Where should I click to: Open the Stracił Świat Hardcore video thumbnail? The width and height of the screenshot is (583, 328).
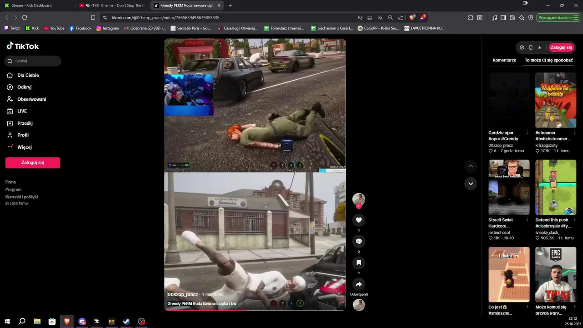(509, 187)
